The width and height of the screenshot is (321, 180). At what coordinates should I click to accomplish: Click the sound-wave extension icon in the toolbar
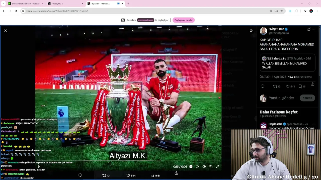(290, 11)
